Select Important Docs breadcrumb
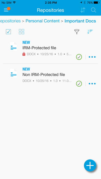The height and width of the screenshot is (179, 101). click(80, 21)
